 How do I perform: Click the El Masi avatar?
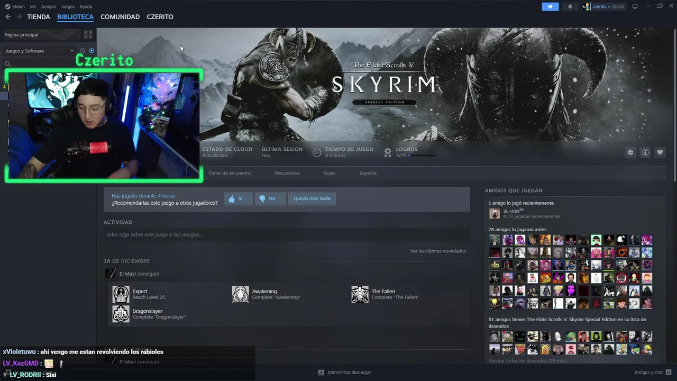click(x=110, y=274)
